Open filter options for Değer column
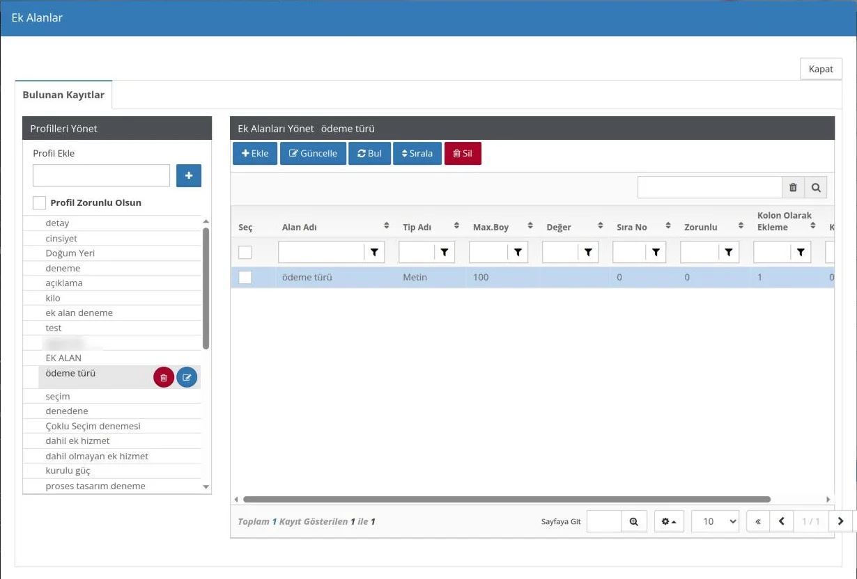The width and height of the screenshot is (857, 579). (x=588, y=252)
